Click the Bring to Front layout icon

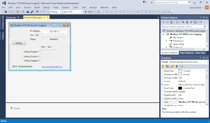pos(164,12)
